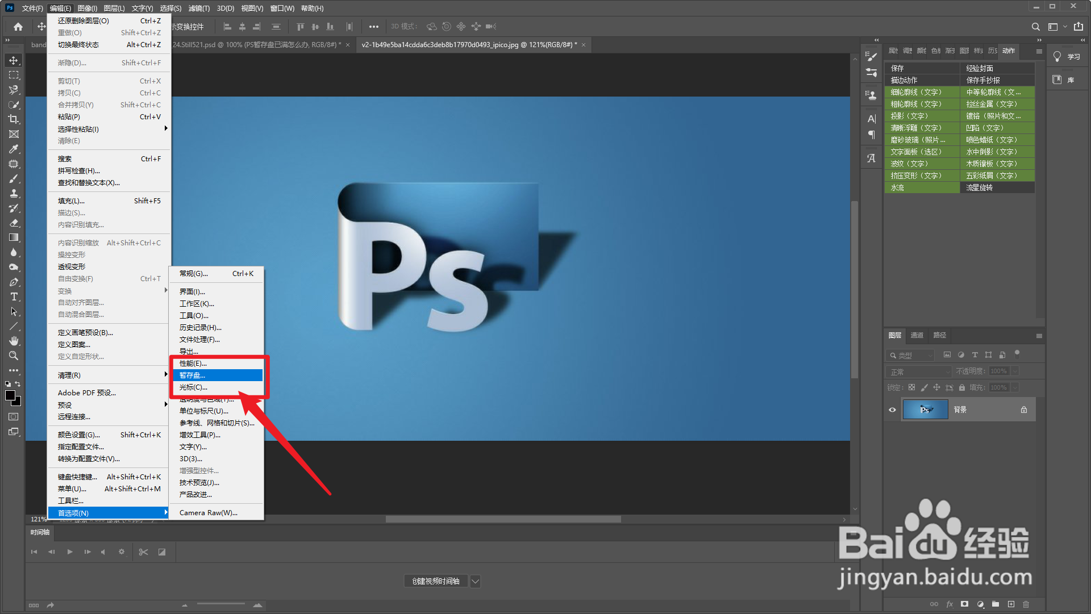Switch to the 路径 tab

tap(940, 335)
